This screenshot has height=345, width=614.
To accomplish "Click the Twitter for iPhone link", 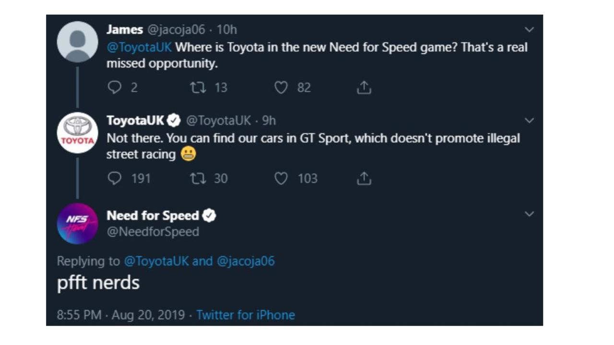I will [x=246, y=315].
